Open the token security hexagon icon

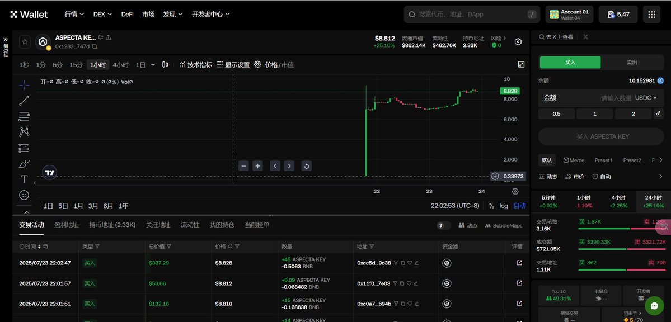pos(518,42)
